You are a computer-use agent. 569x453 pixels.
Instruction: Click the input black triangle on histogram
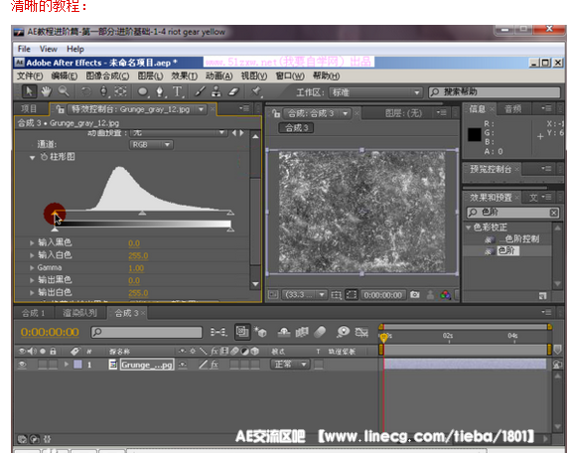[55, 213]
